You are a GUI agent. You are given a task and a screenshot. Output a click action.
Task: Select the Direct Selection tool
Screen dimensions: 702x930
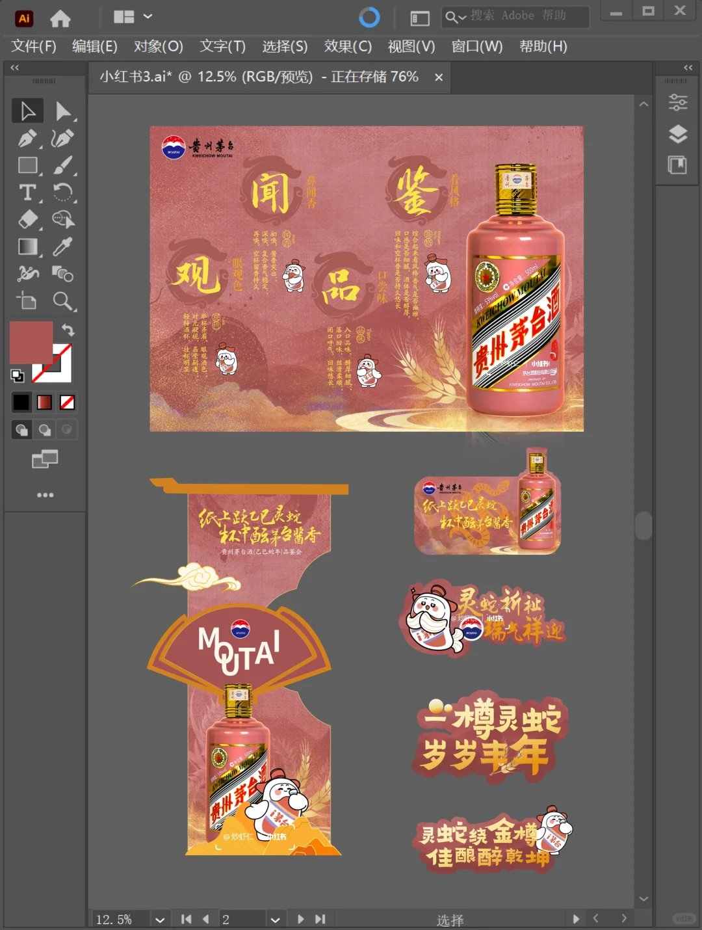tap(63, 111)
